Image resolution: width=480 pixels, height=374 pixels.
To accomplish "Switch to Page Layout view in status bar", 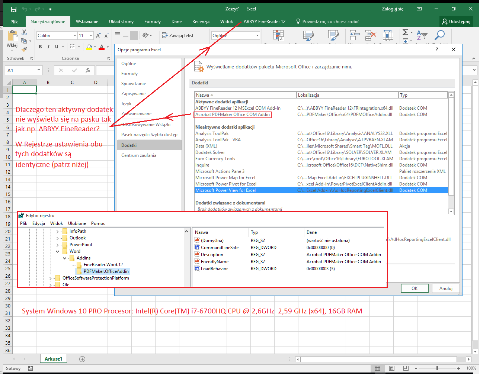I will 391,368.
